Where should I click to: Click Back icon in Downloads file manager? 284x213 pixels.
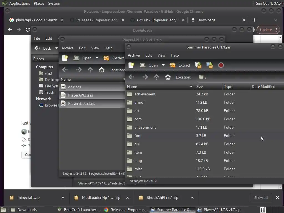[x=37, y=48]
